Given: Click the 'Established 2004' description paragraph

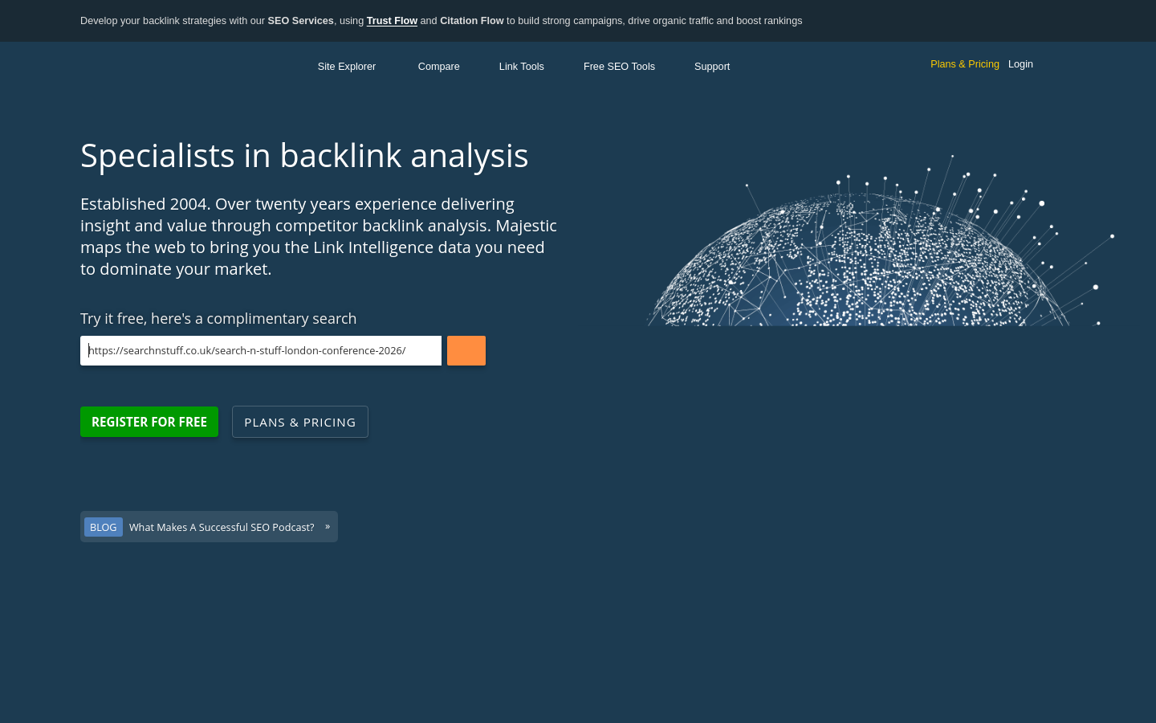Looking at the screenshot, I should 319,236.
